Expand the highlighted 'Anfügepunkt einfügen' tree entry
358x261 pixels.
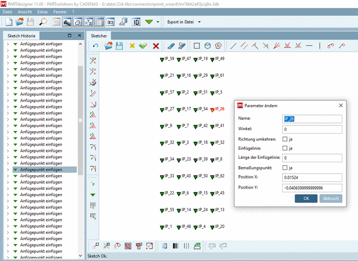click(7, 169)
